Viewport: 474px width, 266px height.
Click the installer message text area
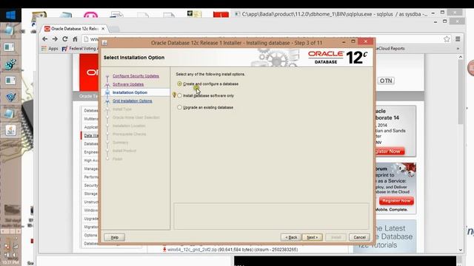[272, 216]
